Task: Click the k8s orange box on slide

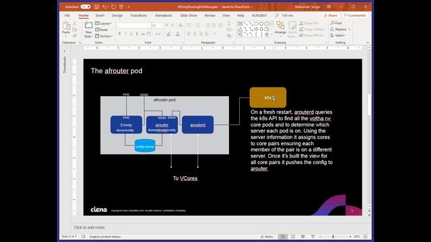Action: pyautogui.click(x=268, y=97)
